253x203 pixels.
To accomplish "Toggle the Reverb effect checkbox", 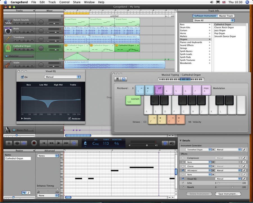I will [x=183, y=187].
